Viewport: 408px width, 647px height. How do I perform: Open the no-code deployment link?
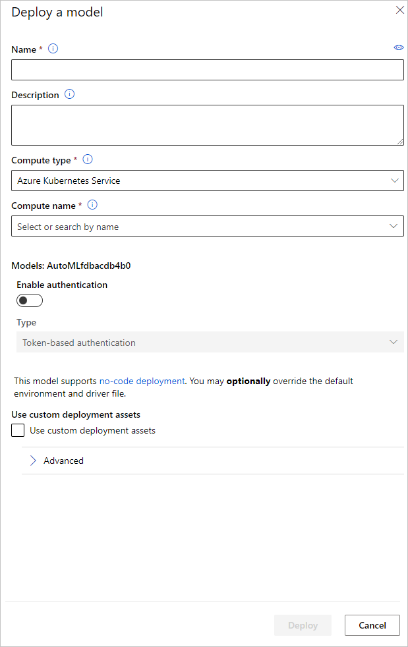pyautogui.click(x=142, y=381)
